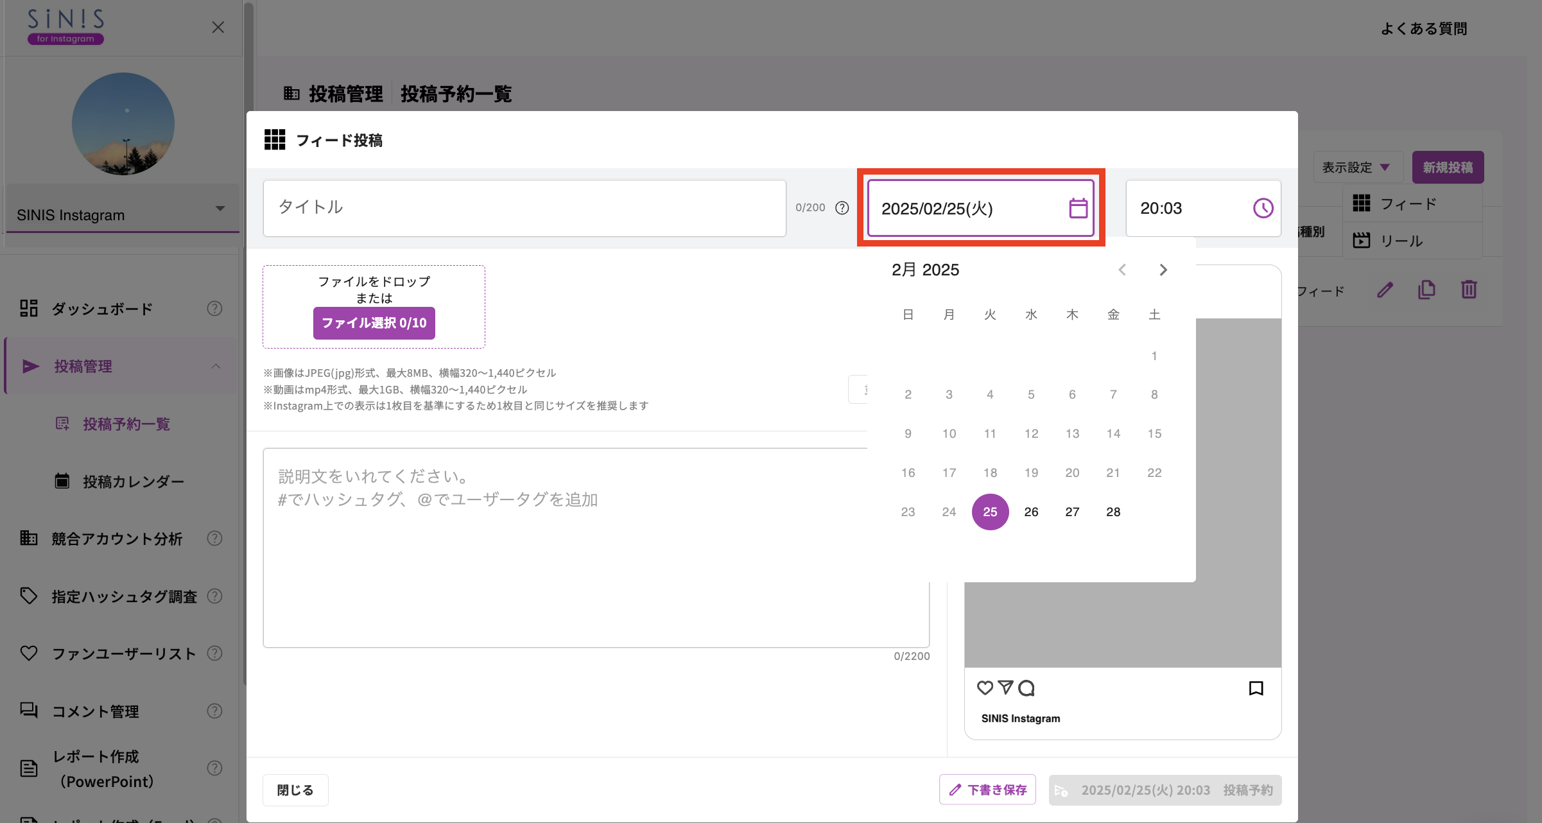This screenshot has height=823, width=1542.
Task: Delete the scheduled post via trash icon
Action: pos(1469,290)
